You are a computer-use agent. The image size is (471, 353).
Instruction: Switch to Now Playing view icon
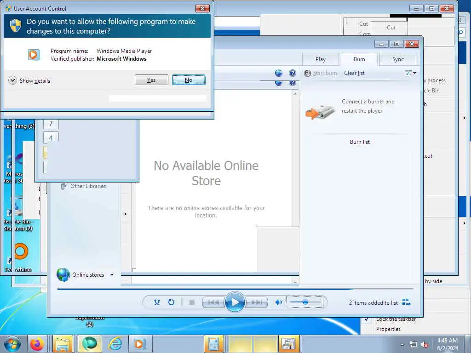(x=407, y=302)
